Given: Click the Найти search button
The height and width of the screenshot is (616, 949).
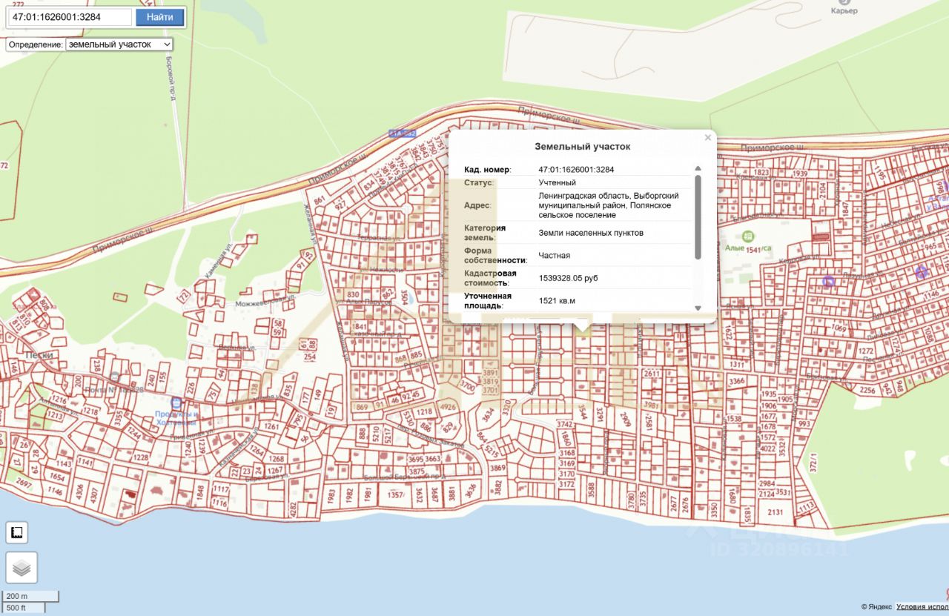Looking at the screenshot, I should [160, 17].
